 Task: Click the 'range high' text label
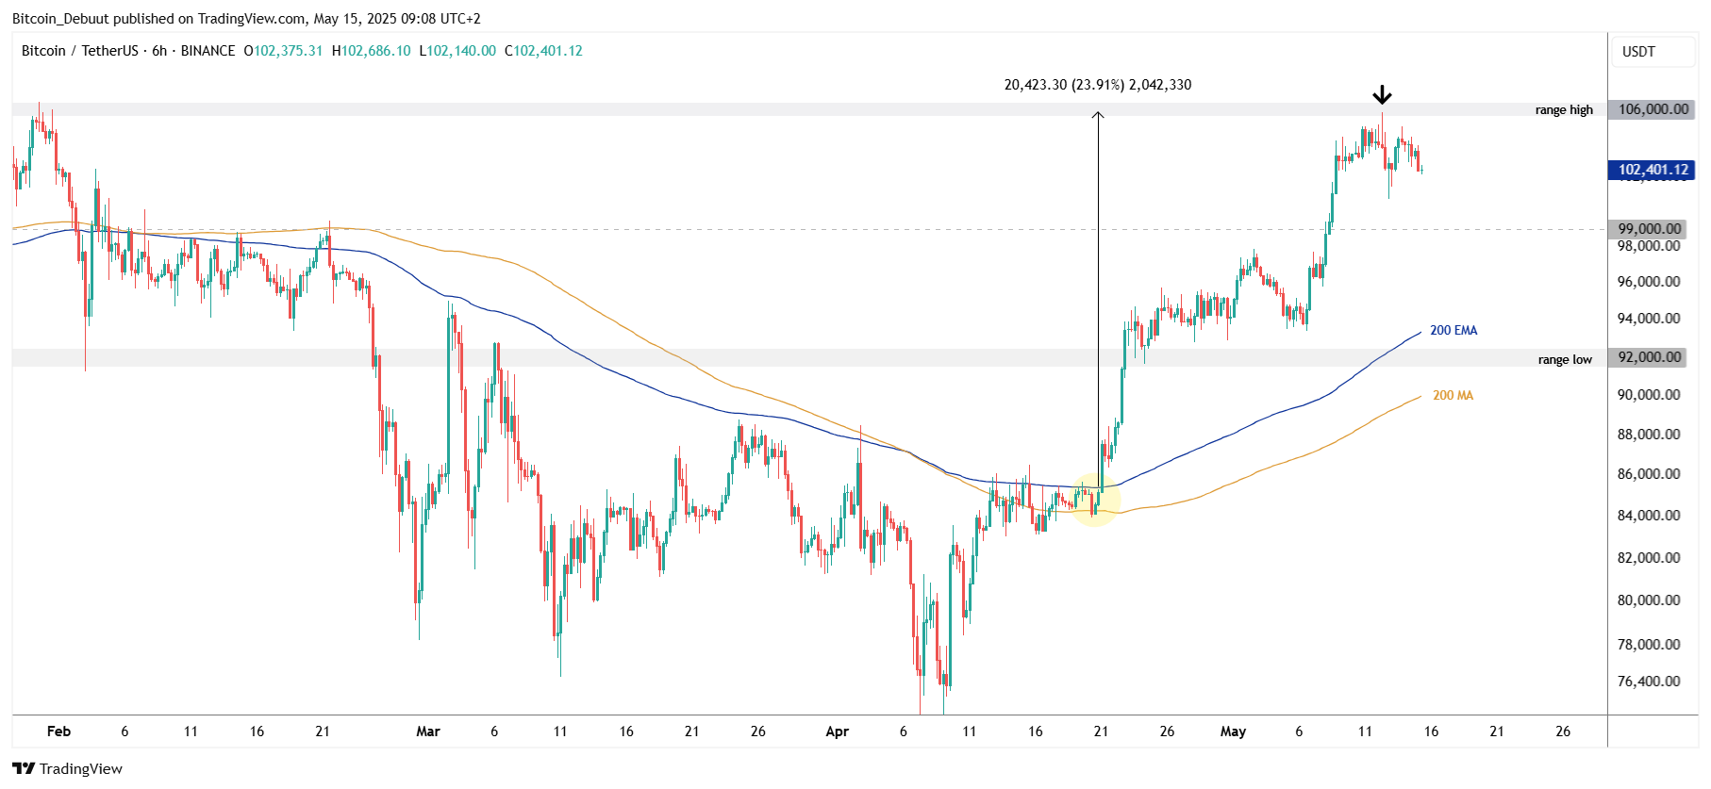[1564, 110]
